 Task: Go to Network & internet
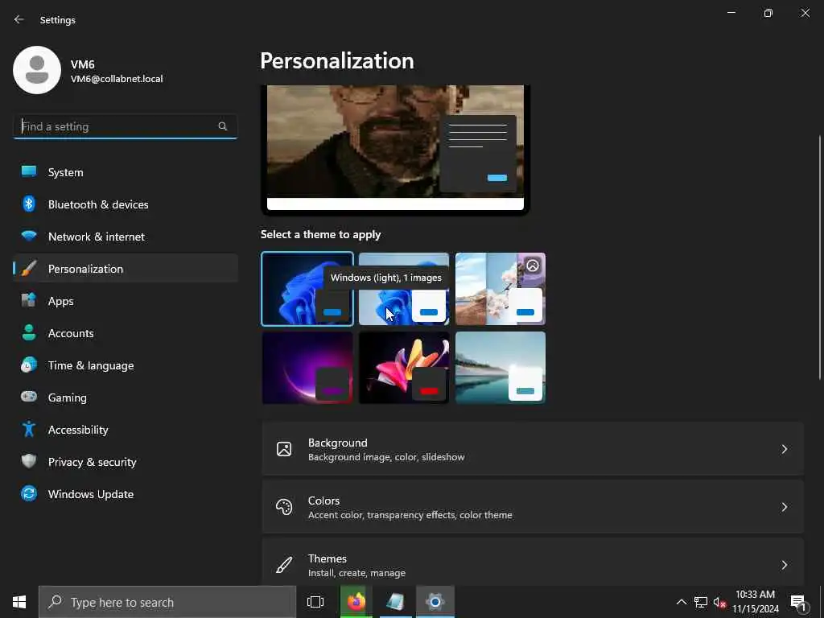click(126, 237)
